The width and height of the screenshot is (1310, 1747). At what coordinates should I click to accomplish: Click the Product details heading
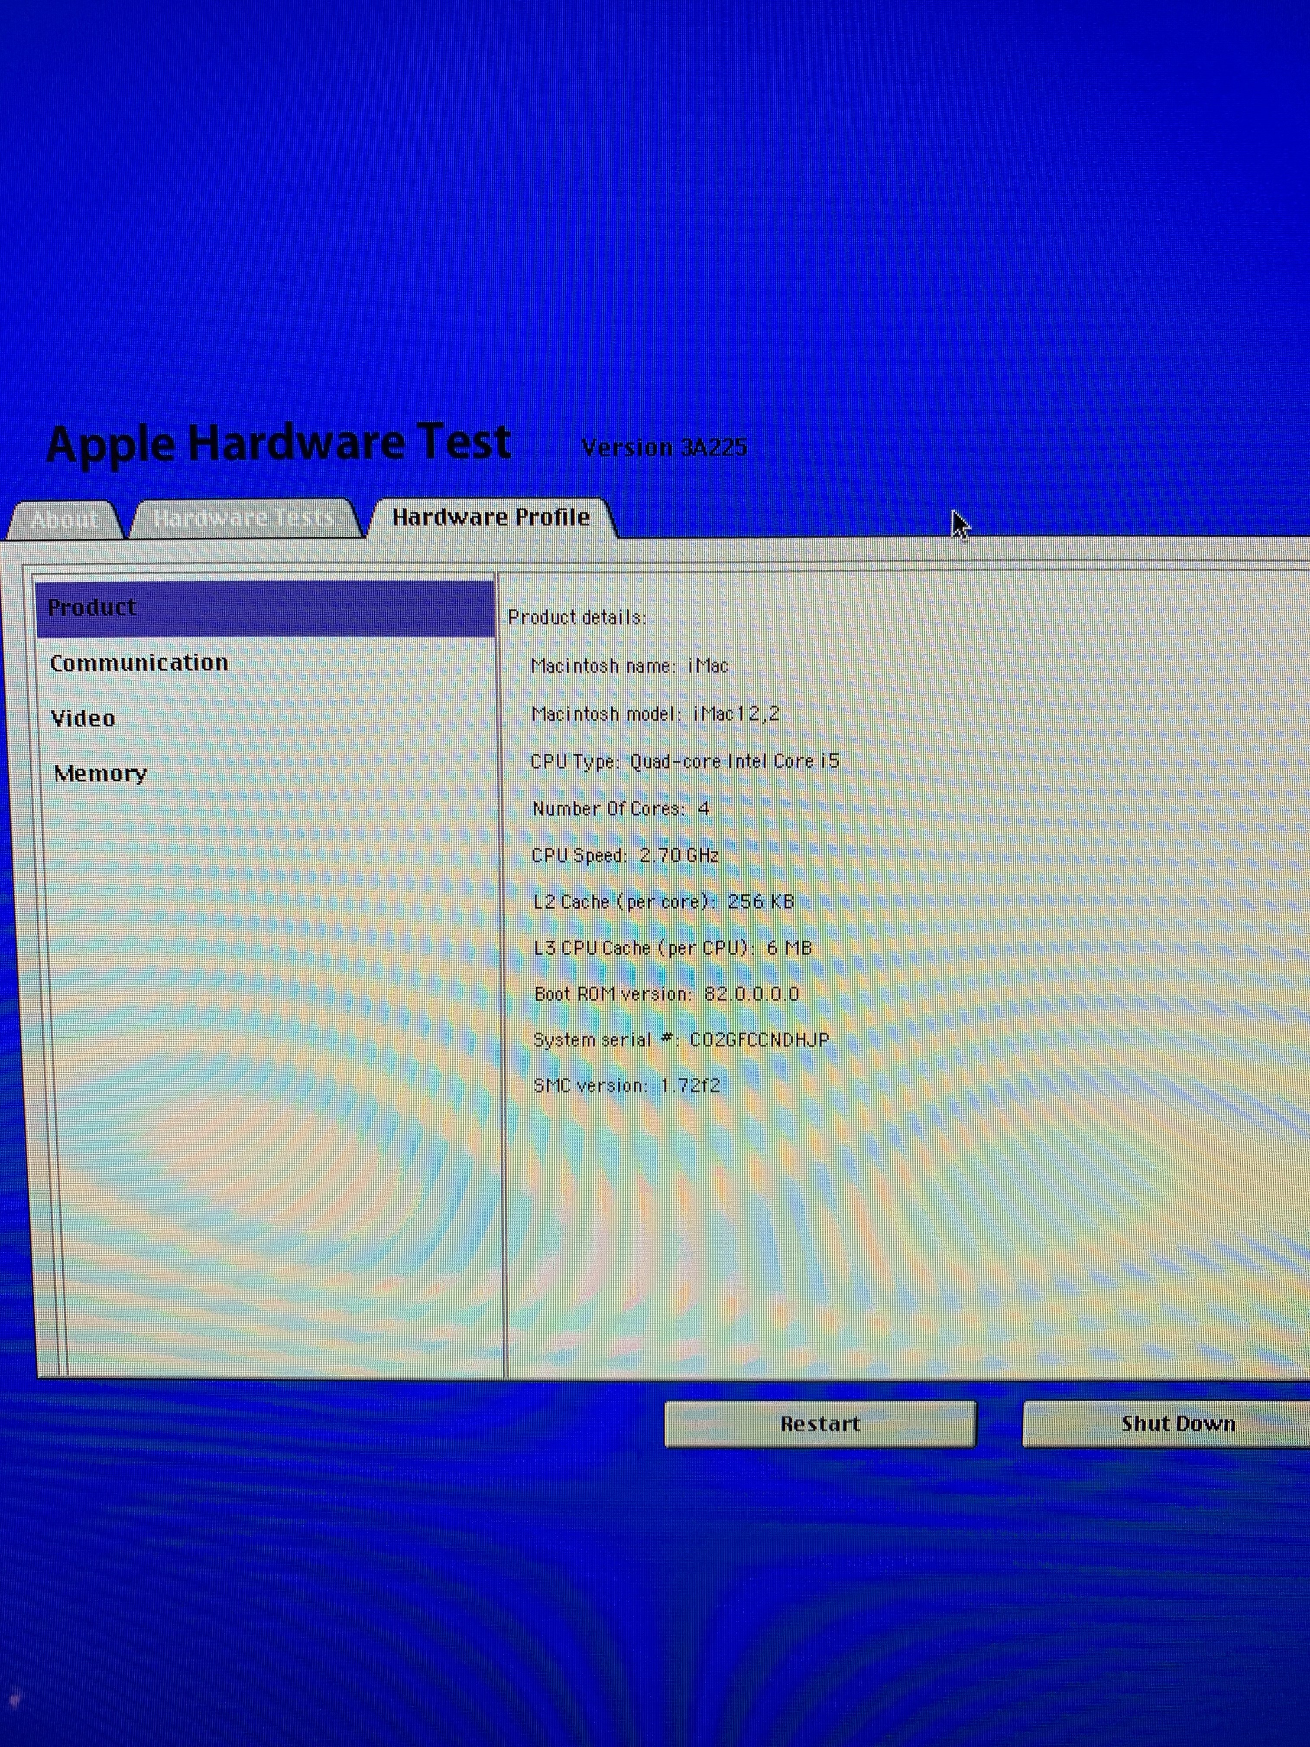577,617
